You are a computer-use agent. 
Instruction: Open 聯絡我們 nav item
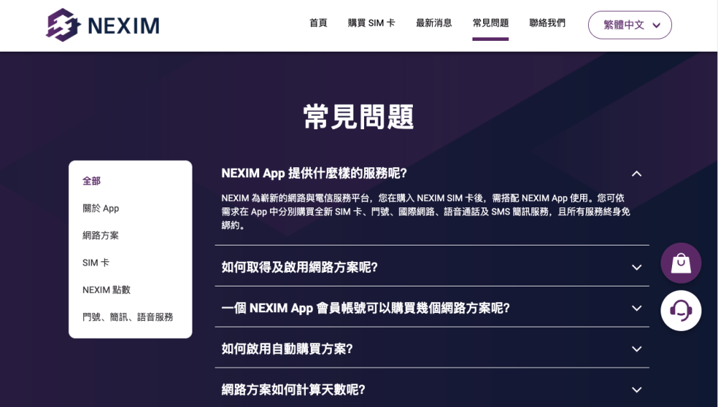click(547, 23)
